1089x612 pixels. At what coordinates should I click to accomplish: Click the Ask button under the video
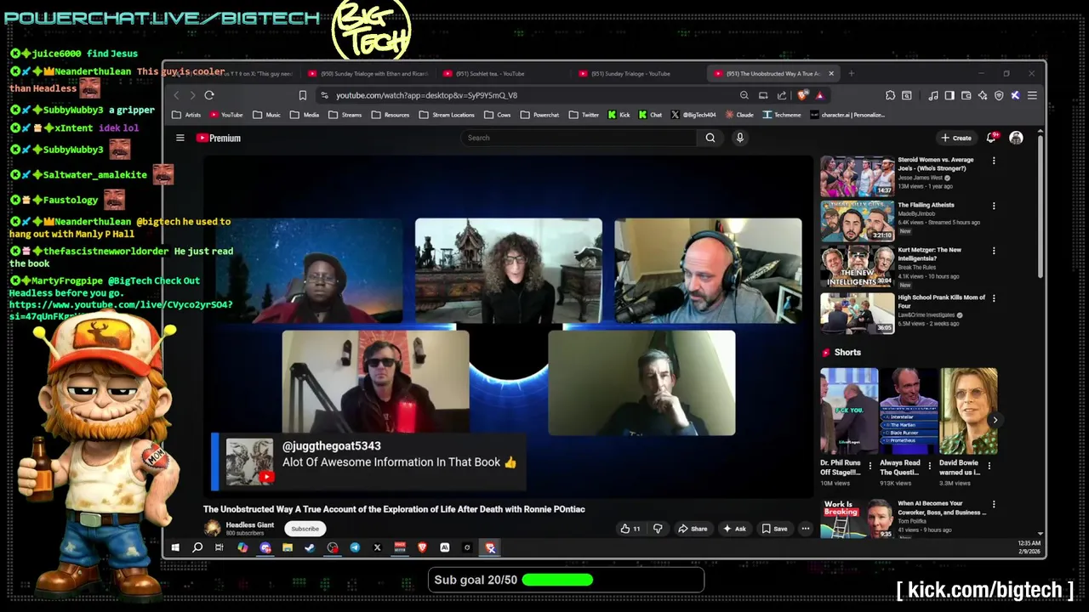point(734,529)
